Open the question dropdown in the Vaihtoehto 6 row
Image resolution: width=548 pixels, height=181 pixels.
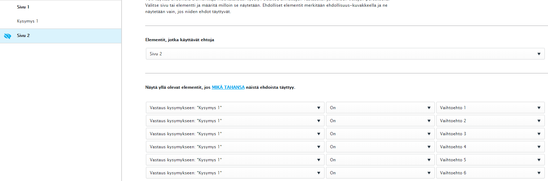pos(235,173)
